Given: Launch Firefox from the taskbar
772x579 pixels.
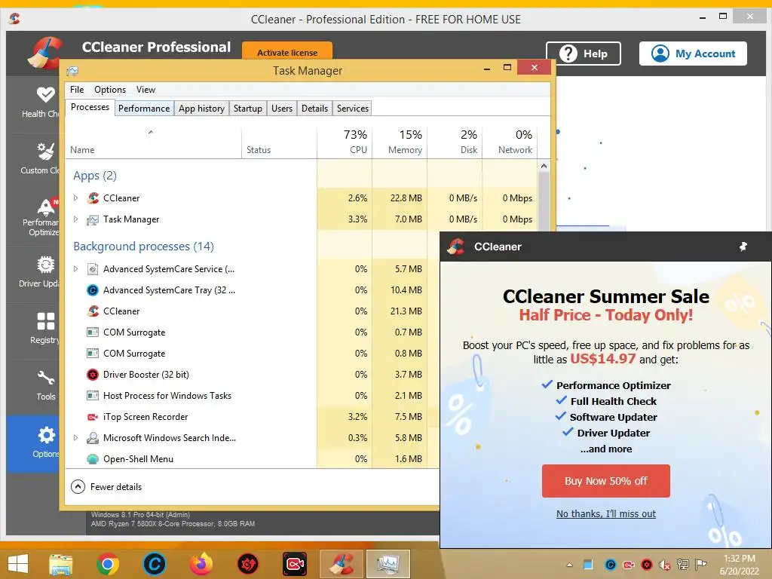Looking at the screenshot, I should 201,564.
